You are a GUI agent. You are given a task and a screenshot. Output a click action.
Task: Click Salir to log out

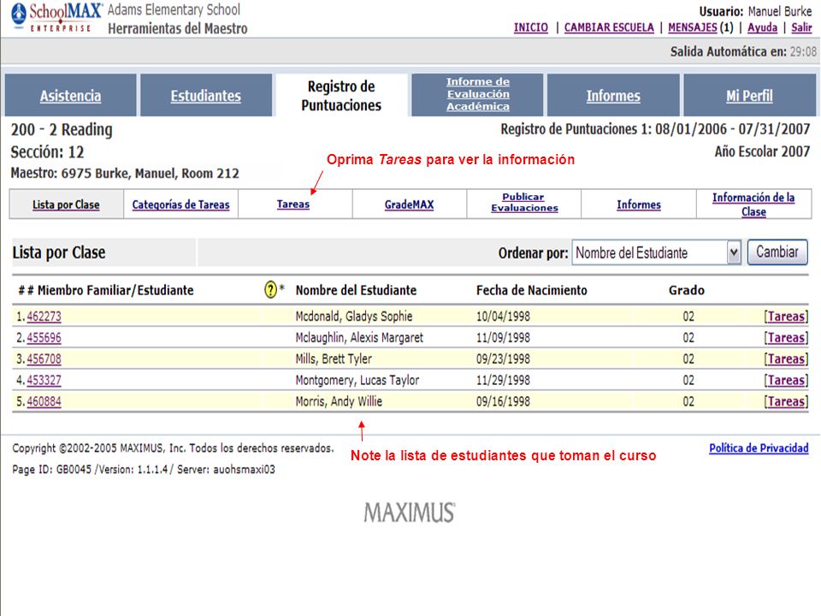[801, 27]
